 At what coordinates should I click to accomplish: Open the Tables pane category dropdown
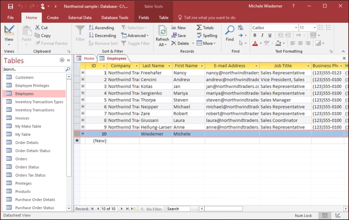click(x=62, y=60)
